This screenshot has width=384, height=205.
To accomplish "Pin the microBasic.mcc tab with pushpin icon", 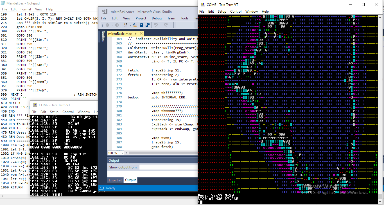I will click(x=136, y=33).
